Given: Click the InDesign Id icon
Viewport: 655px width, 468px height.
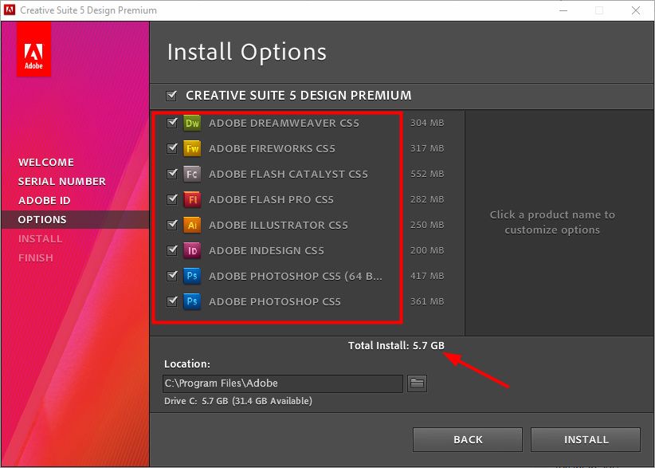Looking at the screenshot, I should 191,250.
